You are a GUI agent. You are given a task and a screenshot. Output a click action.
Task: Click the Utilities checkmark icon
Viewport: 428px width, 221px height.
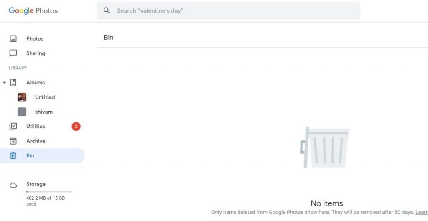click(13, 126)
